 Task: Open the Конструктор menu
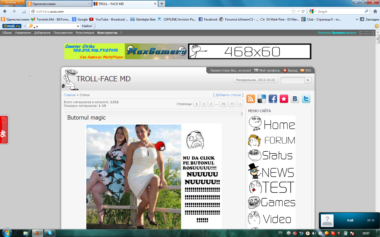(107, 33)
